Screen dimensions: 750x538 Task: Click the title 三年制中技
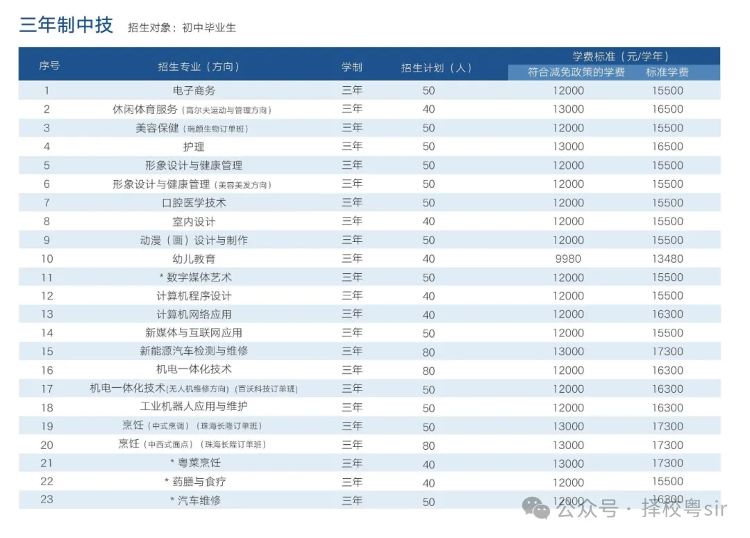point(66,25)
